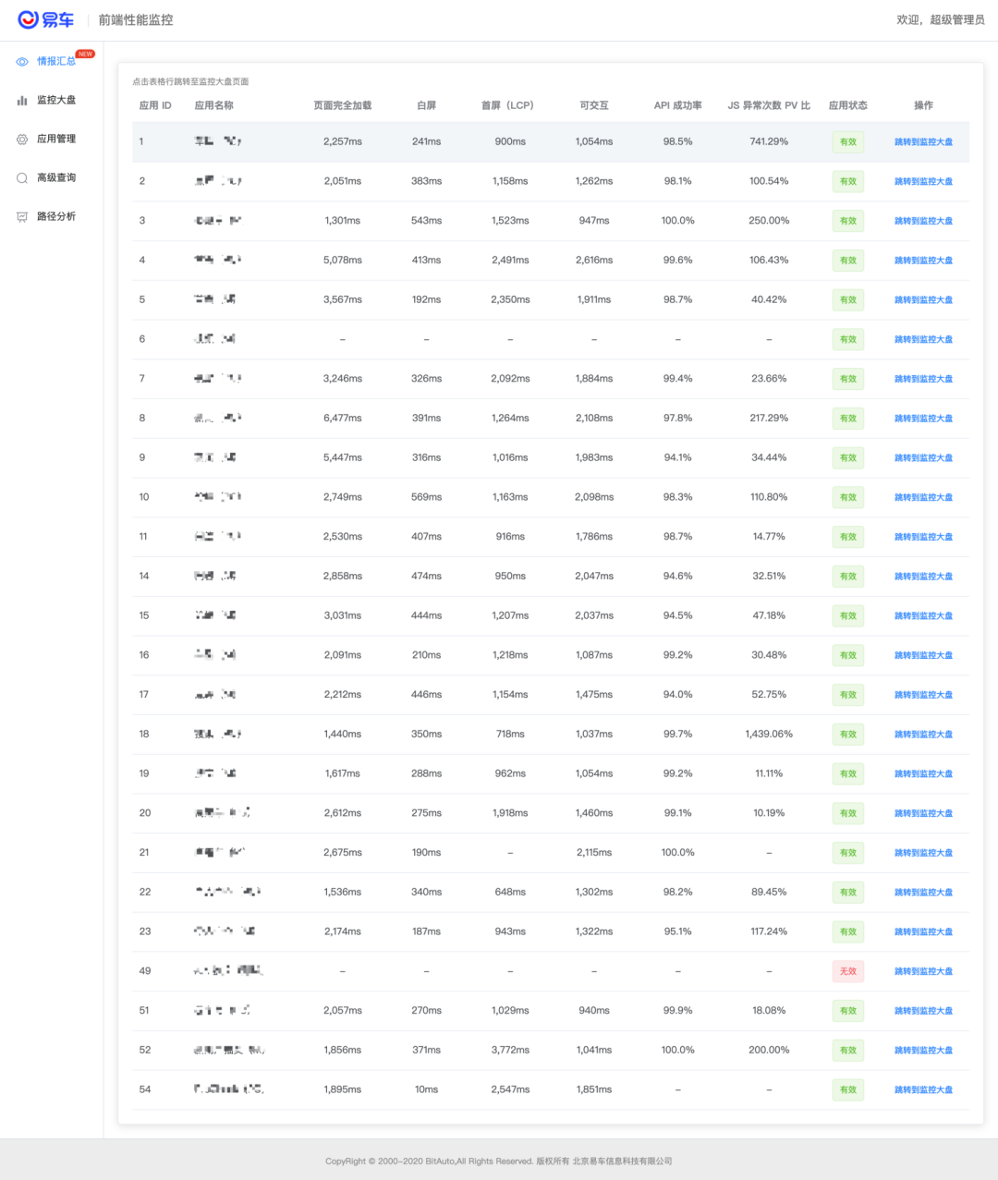The height and width of the screenshot is (1180, 998).
Task: Click the 741.29% value
Action: coord(769,141)
